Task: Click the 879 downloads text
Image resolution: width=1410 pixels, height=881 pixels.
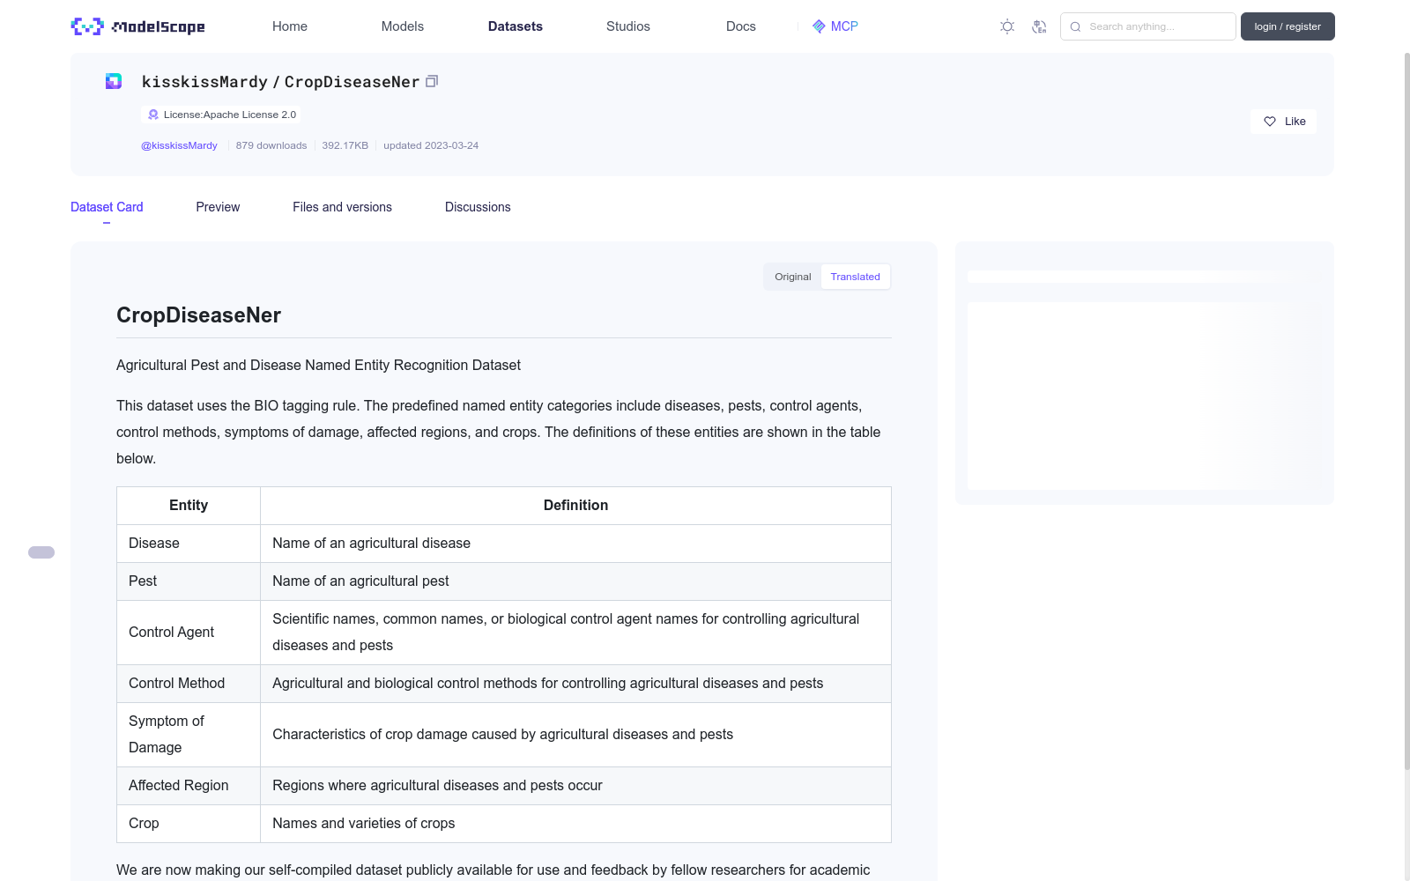Action: tap(271, 145)
